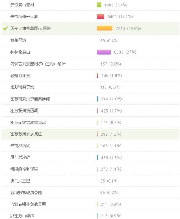180x219 pixels.
Task: Click the red bar for 安徽池州平天湖
Action: pos(101,17)
